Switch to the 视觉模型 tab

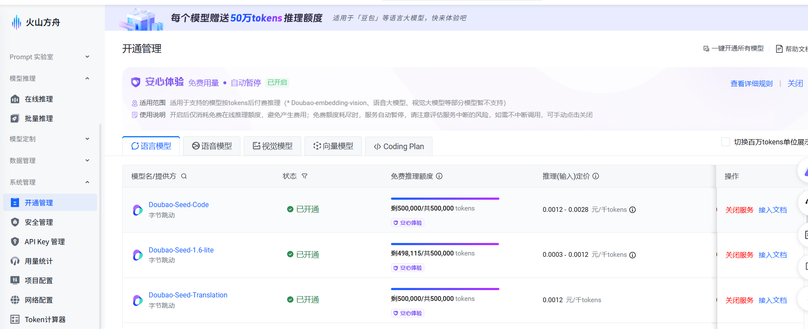click(x=273, y=146)
